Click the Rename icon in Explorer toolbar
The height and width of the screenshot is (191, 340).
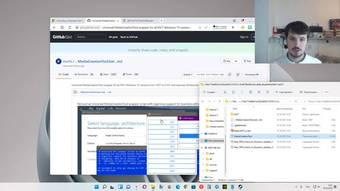pyautogui.click(x=250, y=92)
